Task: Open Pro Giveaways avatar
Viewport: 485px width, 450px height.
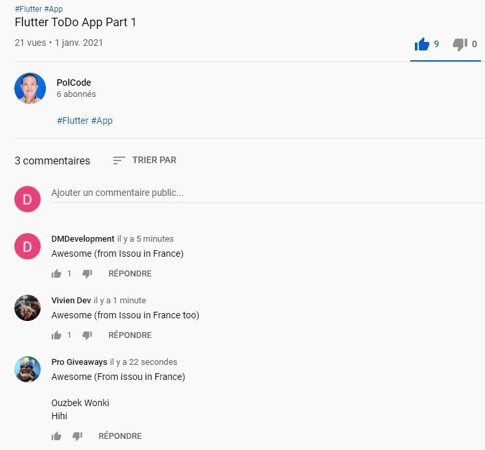Action: point(28,369)
